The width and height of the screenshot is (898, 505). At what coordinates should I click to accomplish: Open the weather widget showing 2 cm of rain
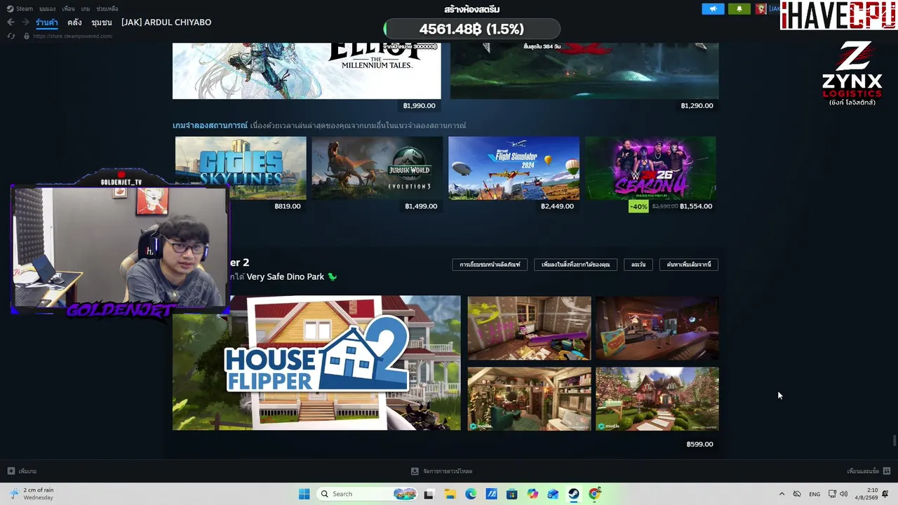click(x=32, y=494)
